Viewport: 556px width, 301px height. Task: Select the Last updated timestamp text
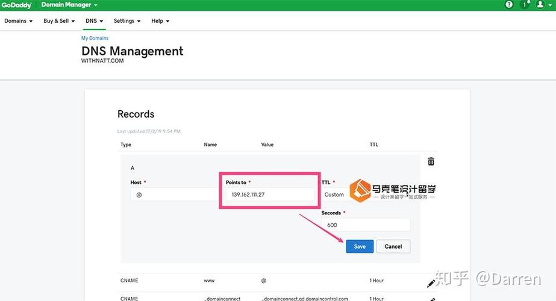click(149, 131)
